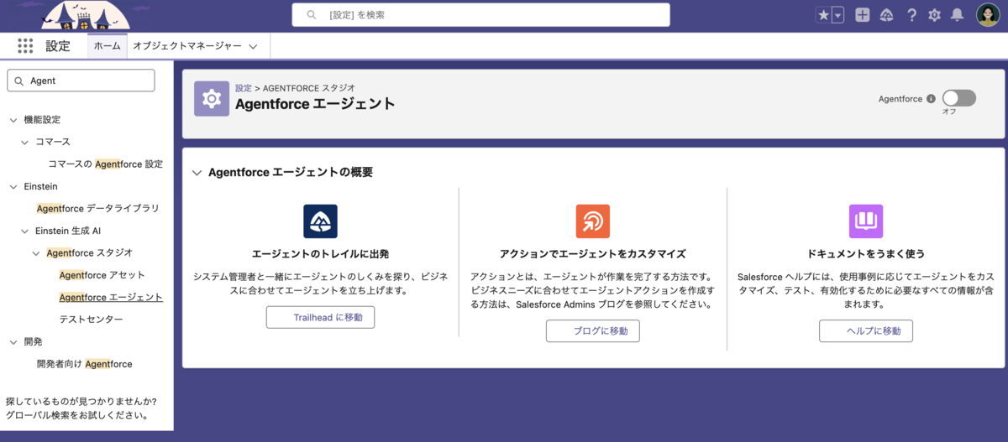Collapse the Einstein tree section

tap(13, 186)
